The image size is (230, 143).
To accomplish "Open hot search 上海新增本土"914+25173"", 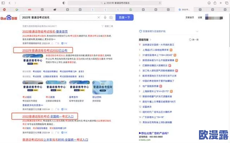I will pos(156,91).
